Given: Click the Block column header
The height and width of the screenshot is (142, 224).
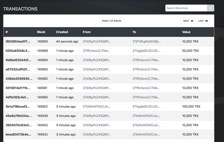Looking at the screenshot, I should 41,32.
